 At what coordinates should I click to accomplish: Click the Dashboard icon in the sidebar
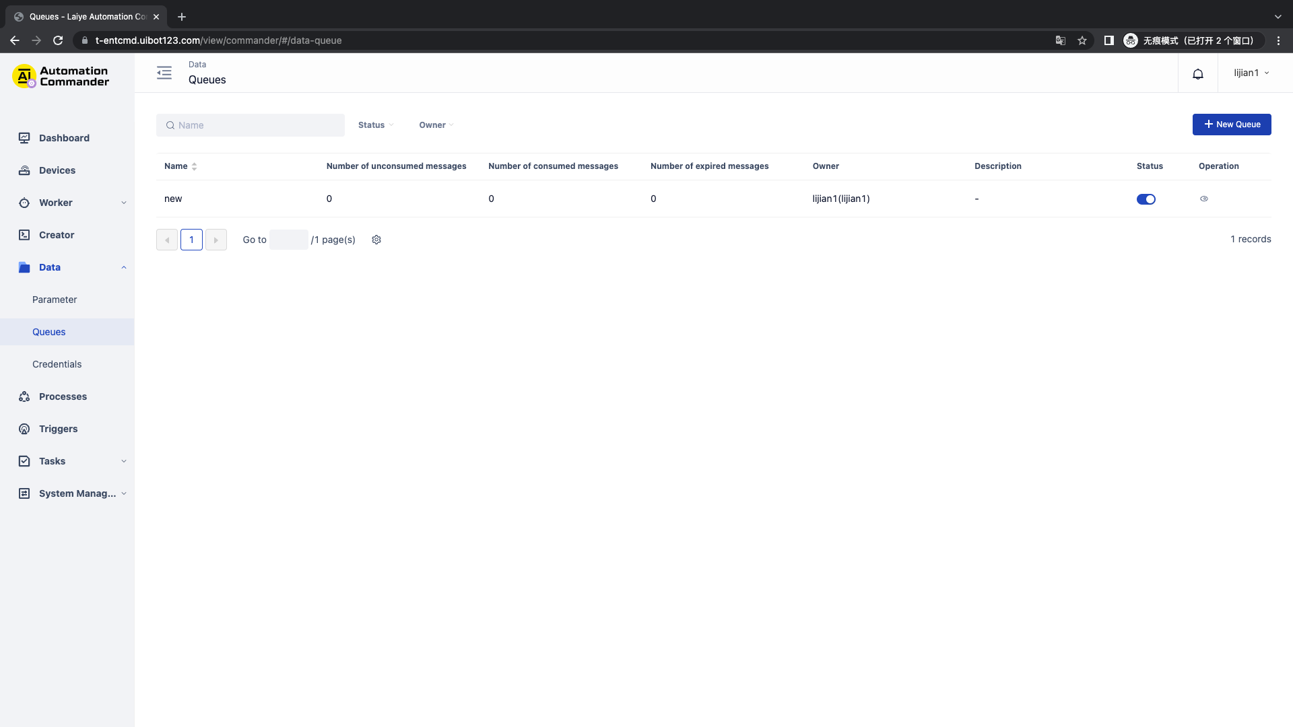24,138
